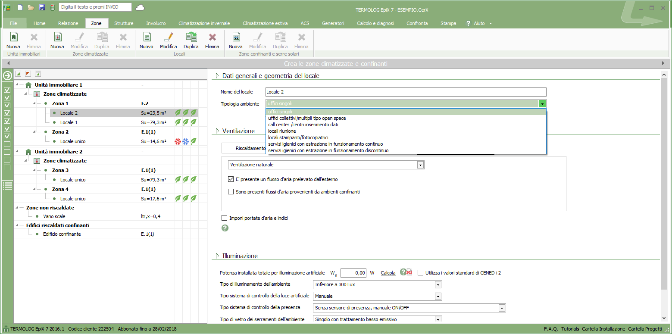
Task: Open F.A.Q. in the status bar
Action: (551, 329)
